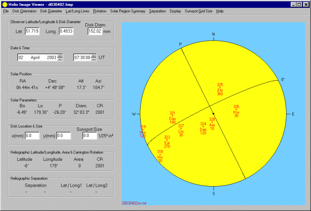The width and height of the screenshot is (311, 211).
Task: Click the Helio Image Viewer title bar icon
Action: [4, 4]
